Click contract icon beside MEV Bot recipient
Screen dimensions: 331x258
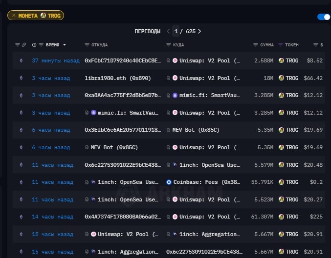tap(168, 130)
